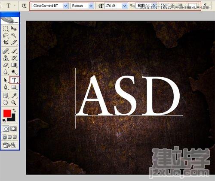Screen dimensions: 215x181
Task: Switch to Standard editing mode
Action: click(x=6, y=129)
